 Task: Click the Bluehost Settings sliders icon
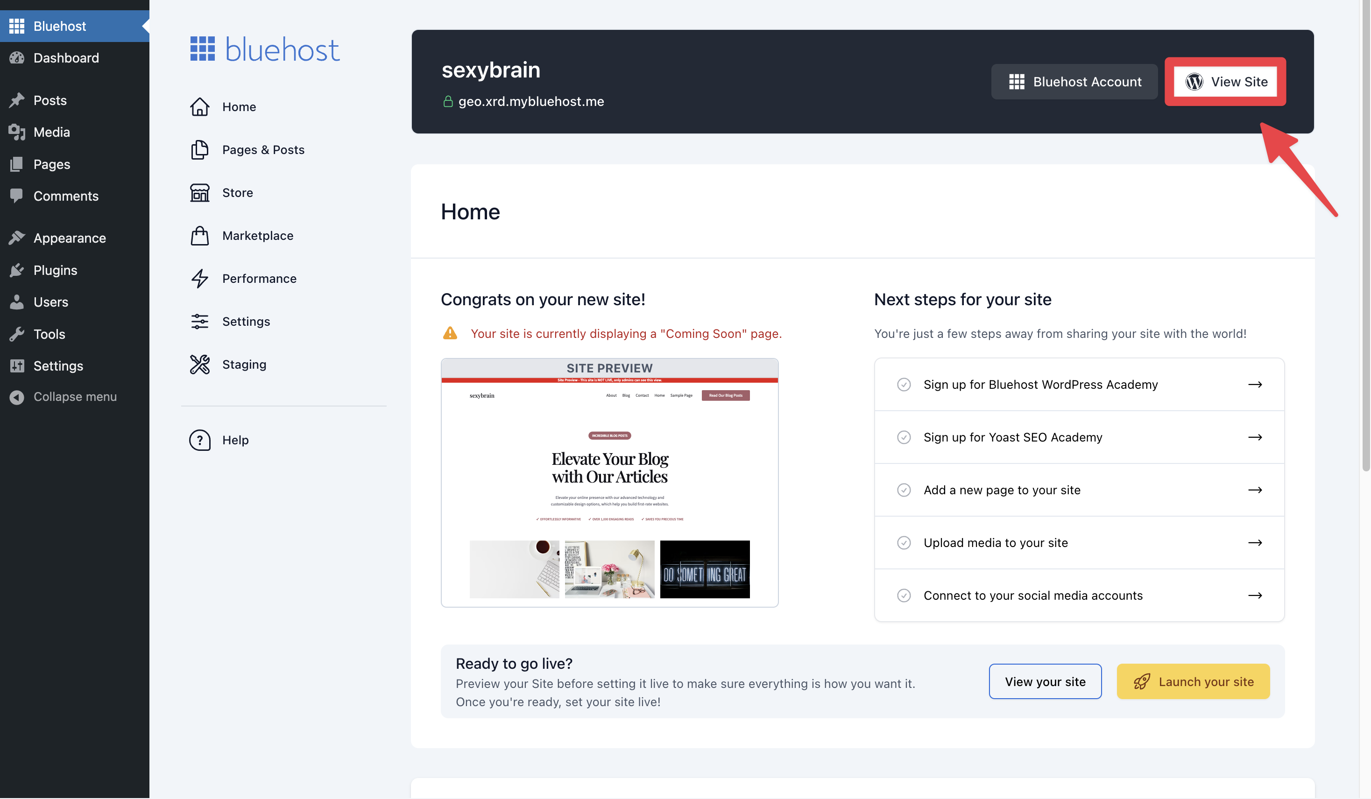tap(200, 322)
